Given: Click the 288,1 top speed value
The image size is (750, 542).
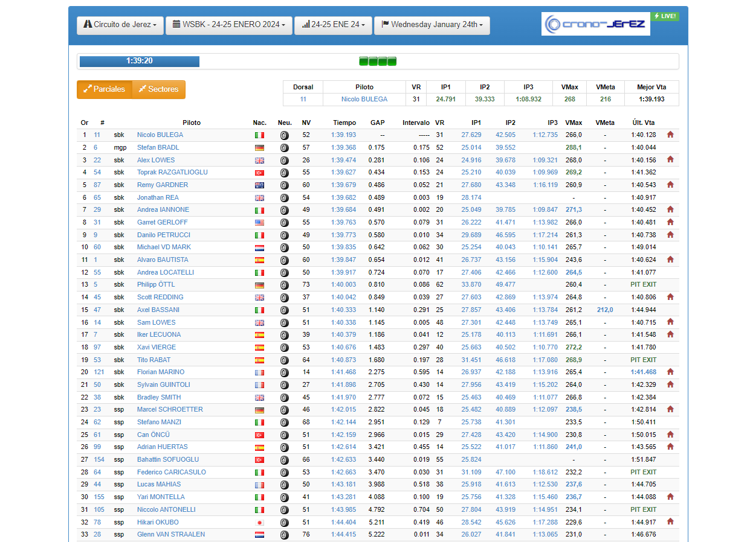Looking at the screenshot, I should (574, 147).
